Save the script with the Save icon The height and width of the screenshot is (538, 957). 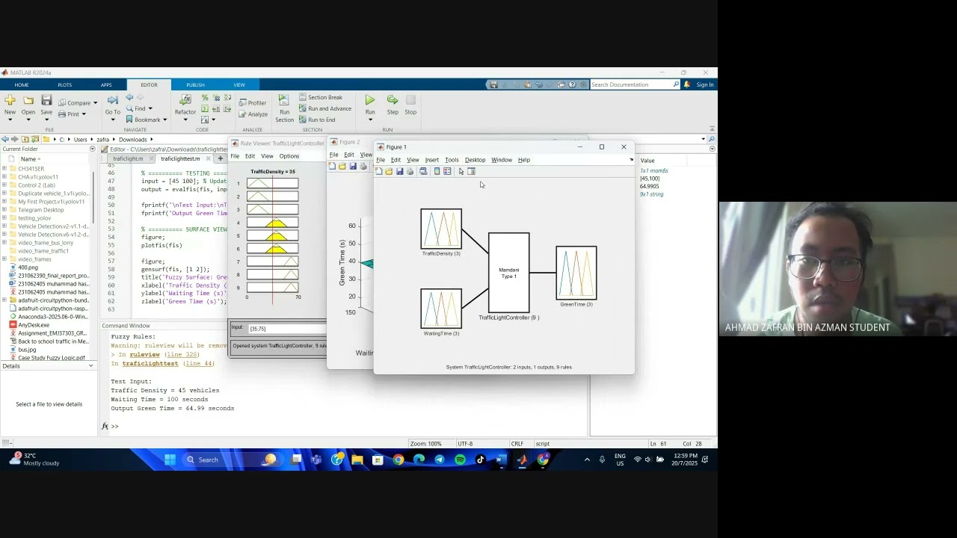coord(46,100)
